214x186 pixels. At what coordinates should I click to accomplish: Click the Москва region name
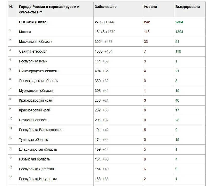[25, 32]
